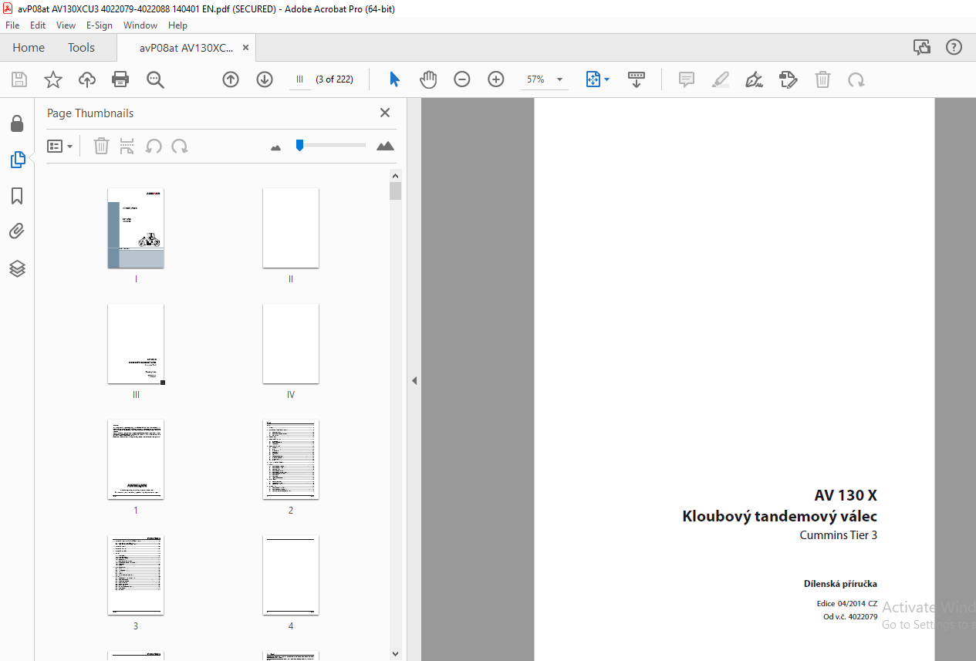Activate the Selection arrow tool

(394, 79)
